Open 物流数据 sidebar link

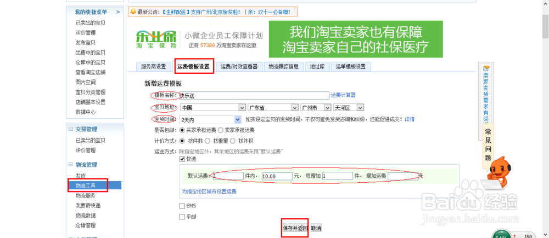tap(86, 216)
